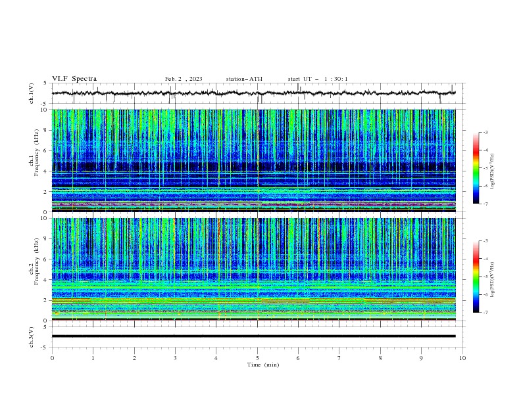The height and width of the screenshot is (402, 521).
Task: Click the 5 tick label on Time axis
Action: pos(257,358)
